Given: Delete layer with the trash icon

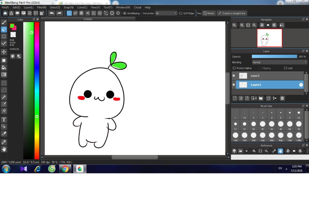Looking at the screenshot, I should (282, 98).
